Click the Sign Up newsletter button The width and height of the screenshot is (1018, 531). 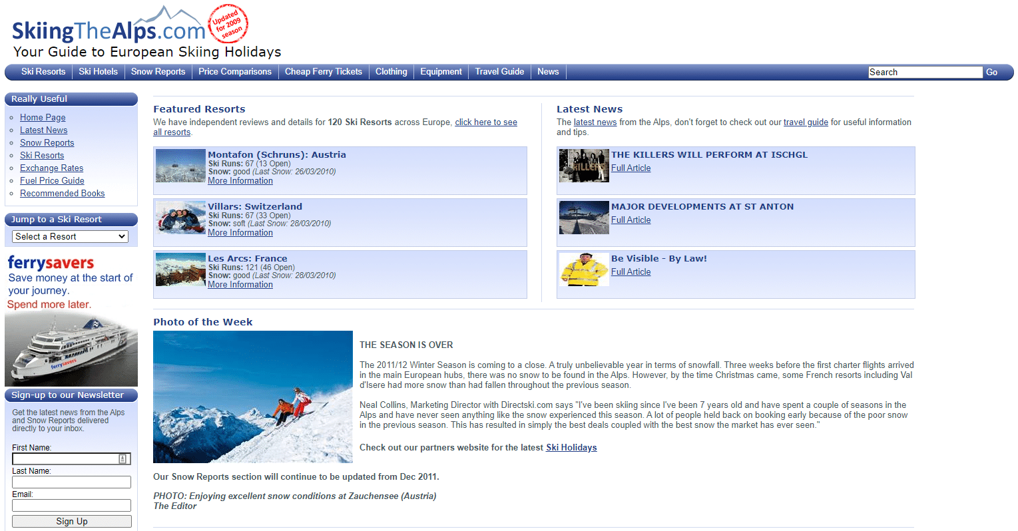[72, 522]
